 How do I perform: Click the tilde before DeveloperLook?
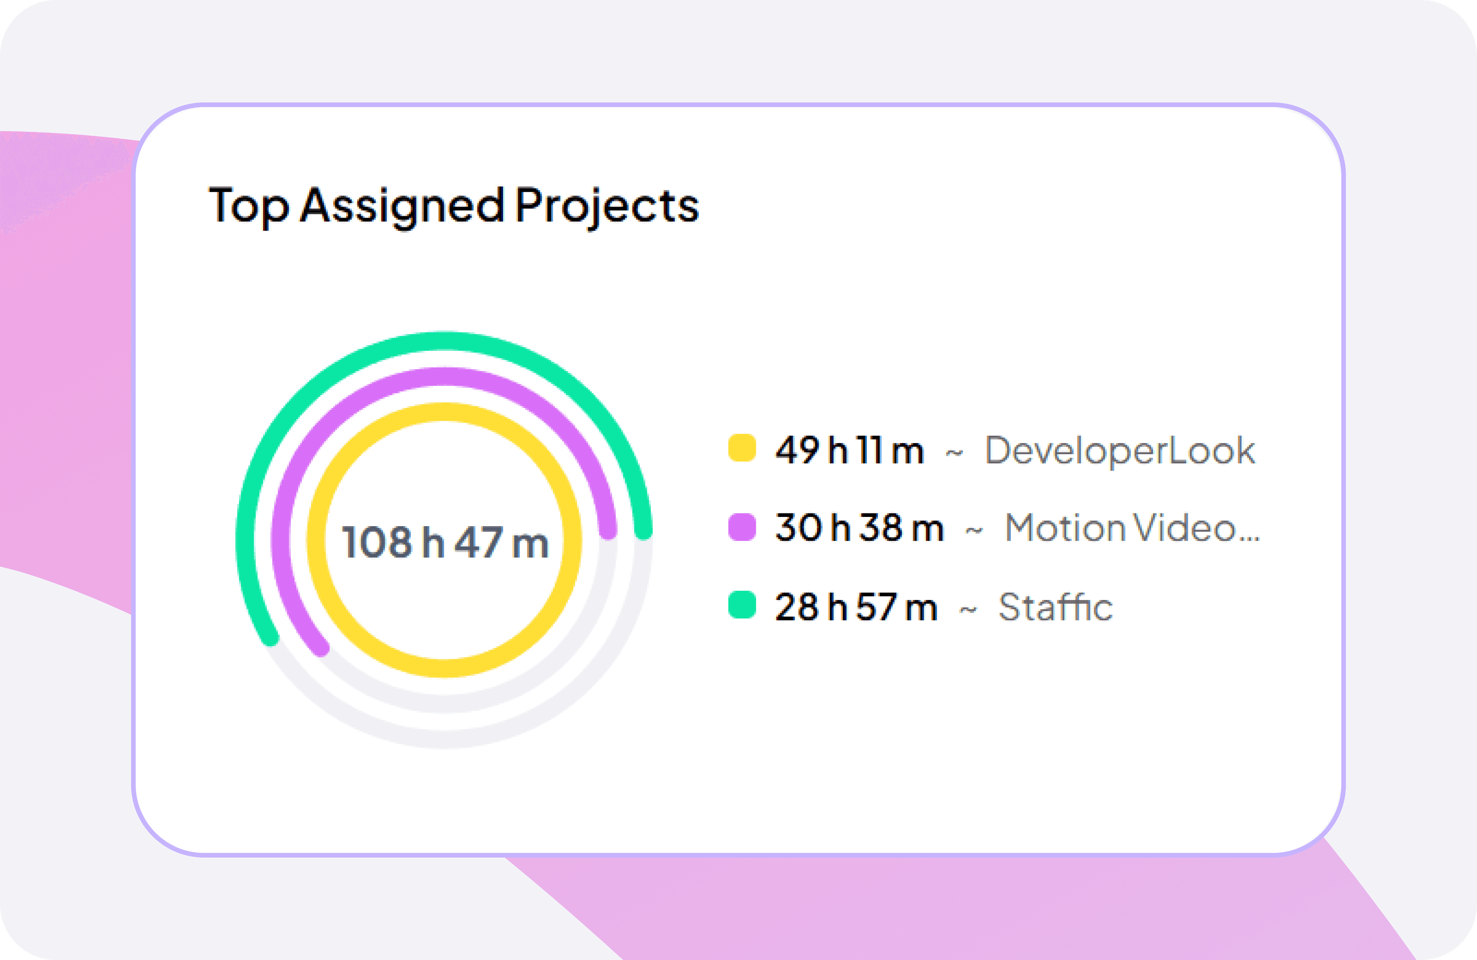pyautogui.click(x=954, y=453)
